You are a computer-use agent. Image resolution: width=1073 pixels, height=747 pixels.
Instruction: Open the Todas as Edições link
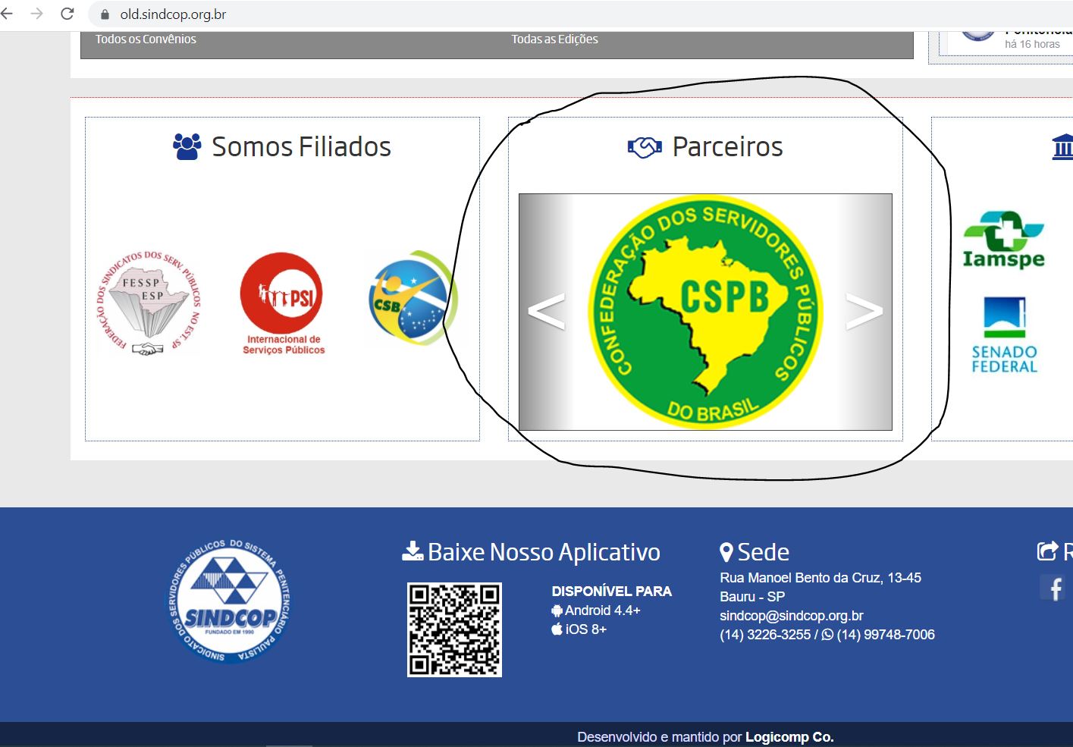[x=554, y=39]
